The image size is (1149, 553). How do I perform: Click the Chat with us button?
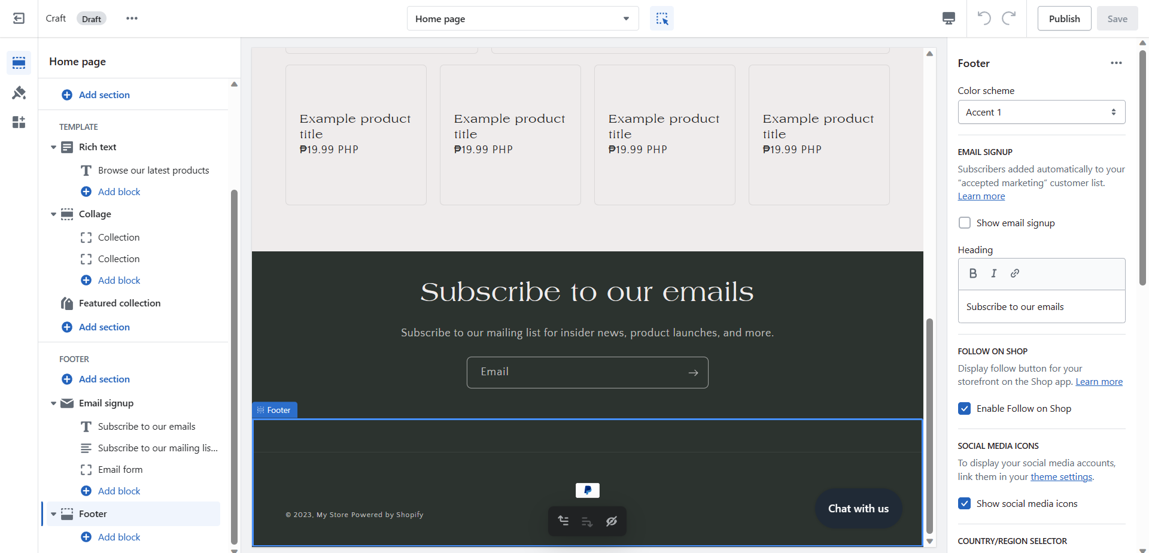point(858,509)
